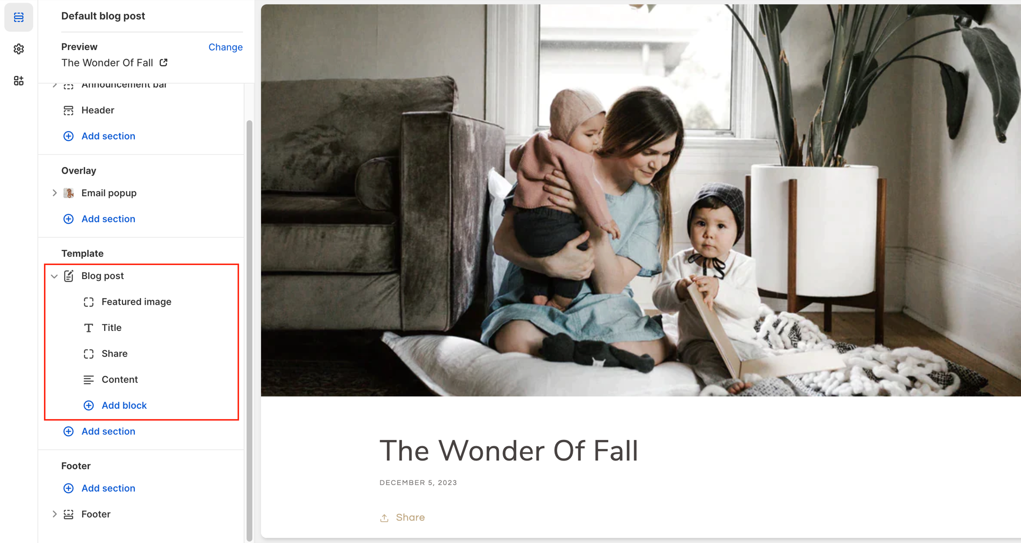Click Change link next to Preview
Screen dimensions: 1021x543
click(226, 47)
